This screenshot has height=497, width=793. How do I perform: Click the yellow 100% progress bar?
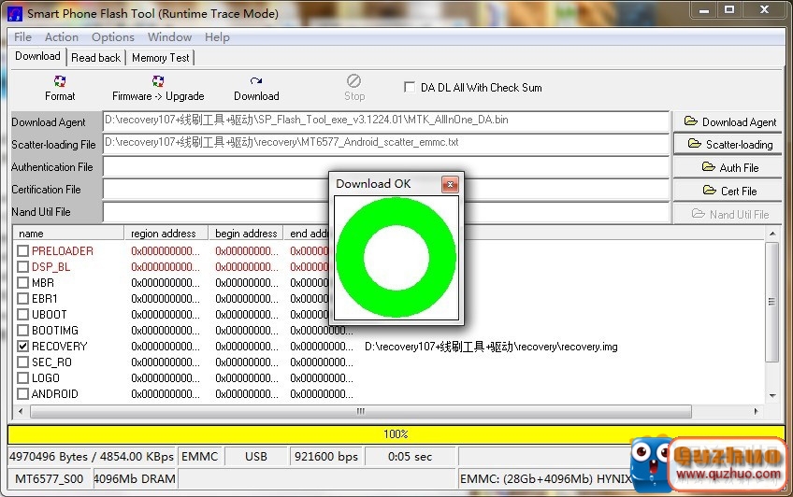(396, 433)
